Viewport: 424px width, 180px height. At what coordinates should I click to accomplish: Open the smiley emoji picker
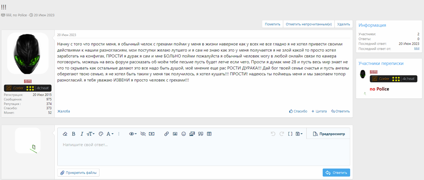[x=183, y=134]
